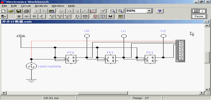The width and height of the screenshot is (211, 100).
Task: Open the Basic resistor parts bin
Action: point(26,16)
